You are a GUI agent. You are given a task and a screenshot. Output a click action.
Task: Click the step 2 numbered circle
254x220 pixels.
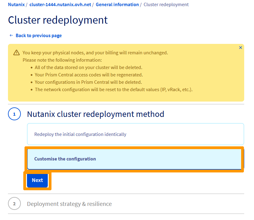tap(14, 203)
